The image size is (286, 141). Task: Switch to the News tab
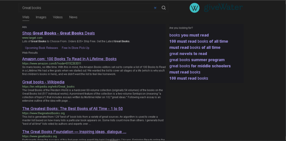73,17
